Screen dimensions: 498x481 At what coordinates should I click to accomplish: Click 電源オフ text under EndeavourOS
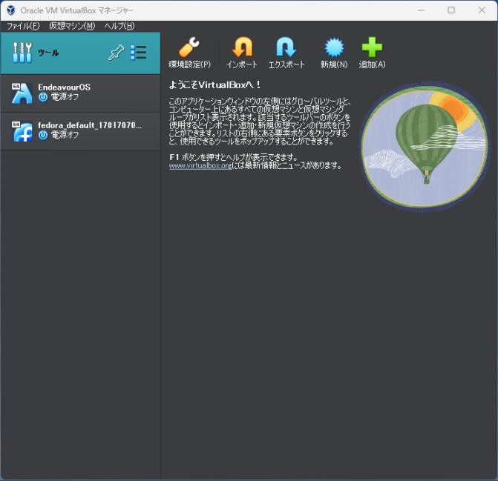point(65,97)
